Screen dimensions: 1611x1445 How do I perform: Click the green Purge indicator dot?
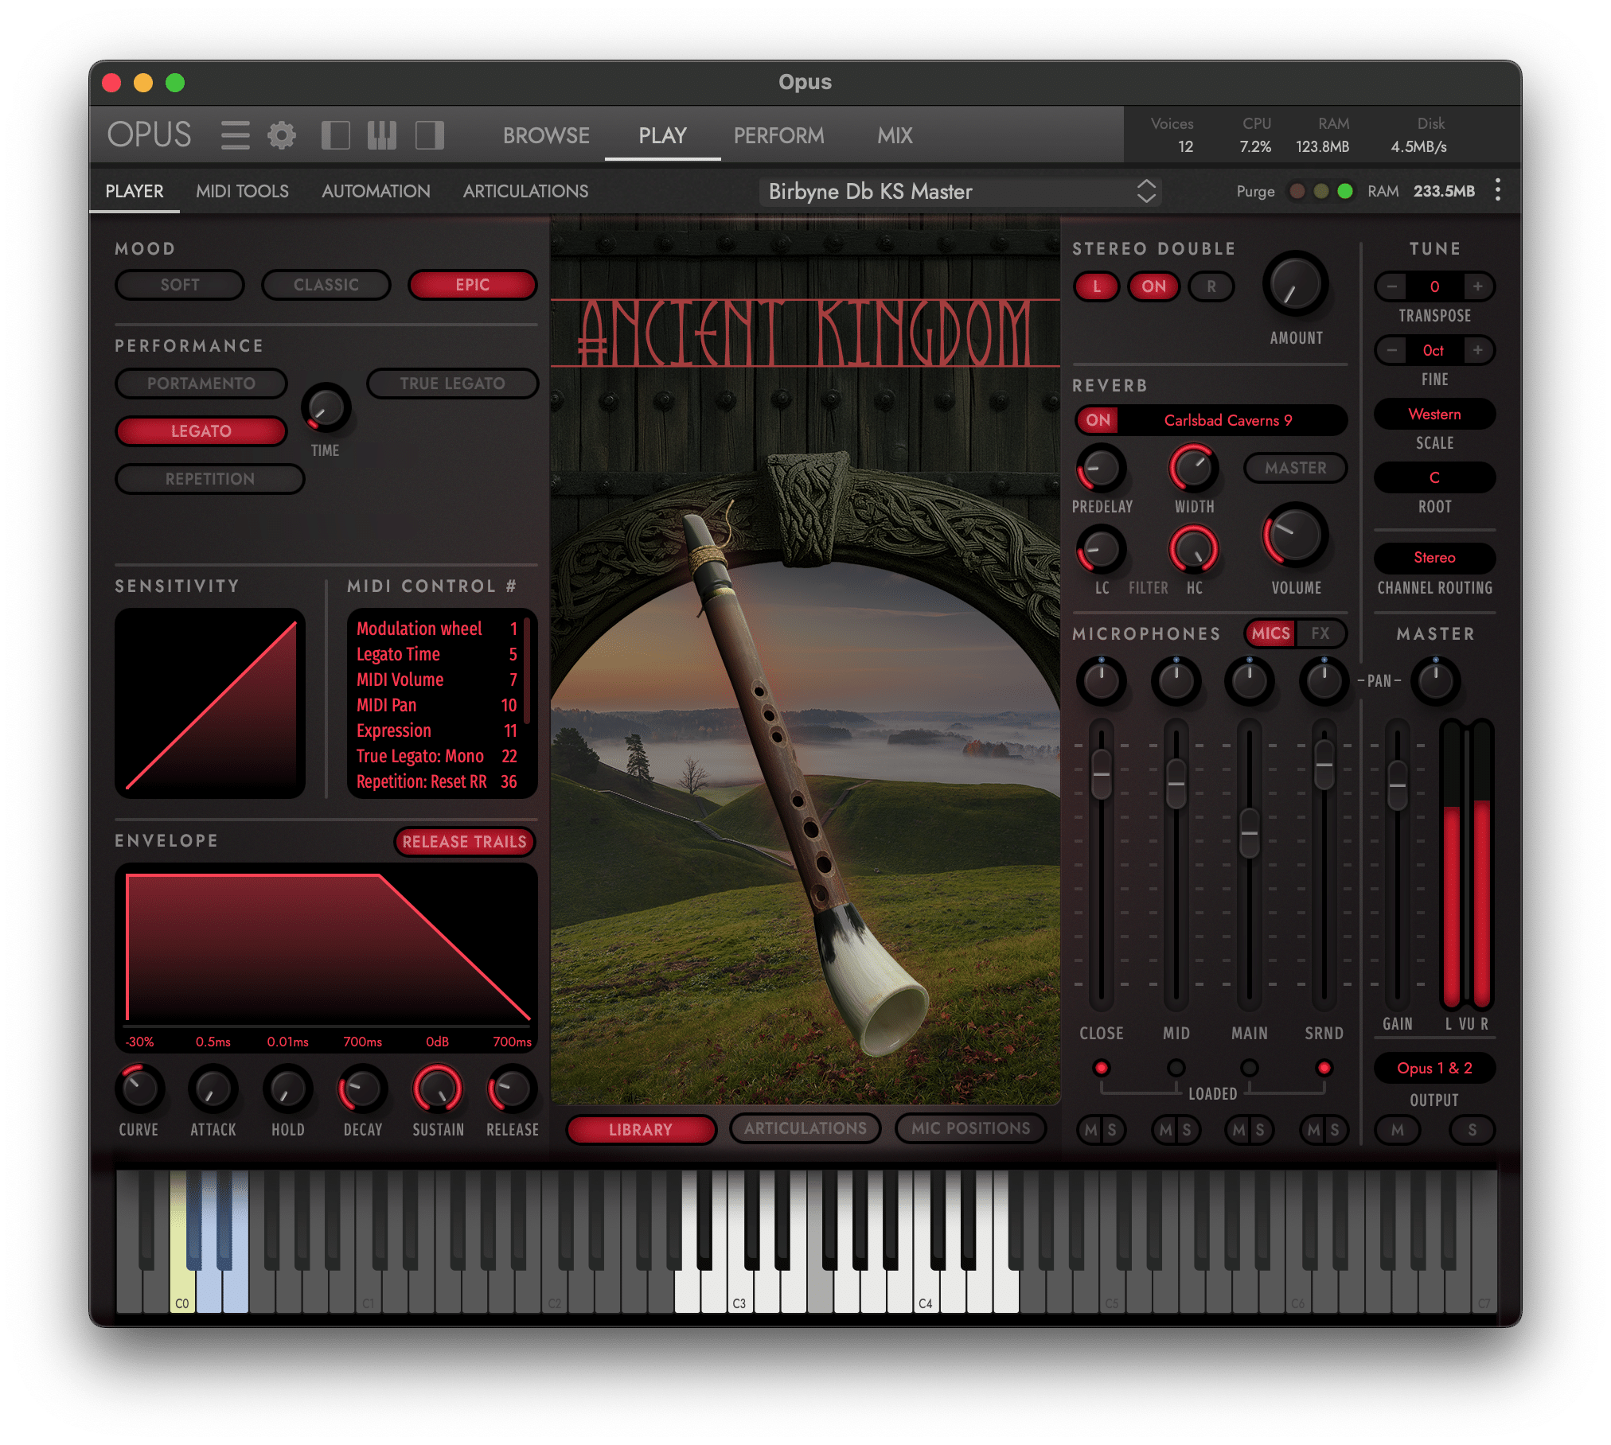click(1345, 191)
